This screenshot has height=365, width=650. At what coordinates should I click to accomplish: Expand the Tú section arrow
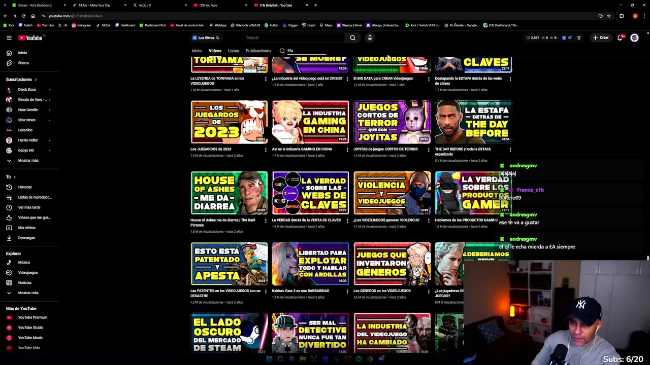(x=14, y=177)
